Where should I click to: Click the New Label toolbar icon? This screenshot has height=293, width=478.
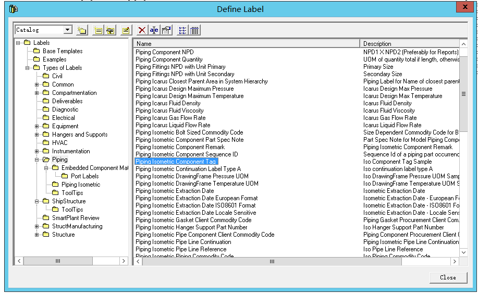tap(98, 30)
